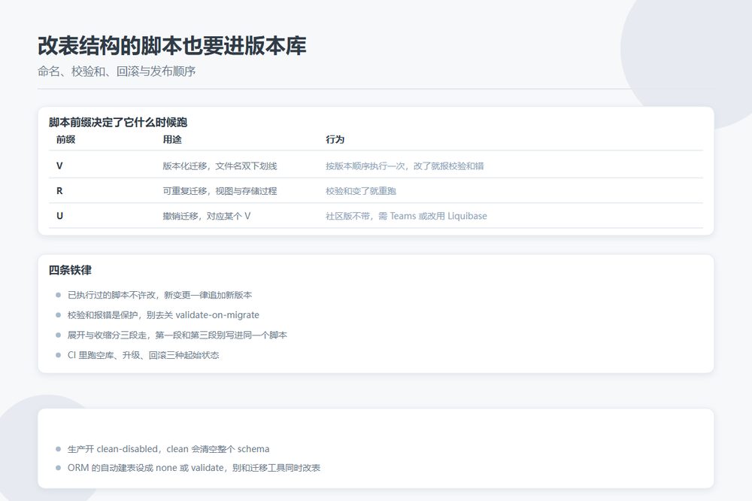Select the V prefix cell
752x501 pixels.
[59, 166]
